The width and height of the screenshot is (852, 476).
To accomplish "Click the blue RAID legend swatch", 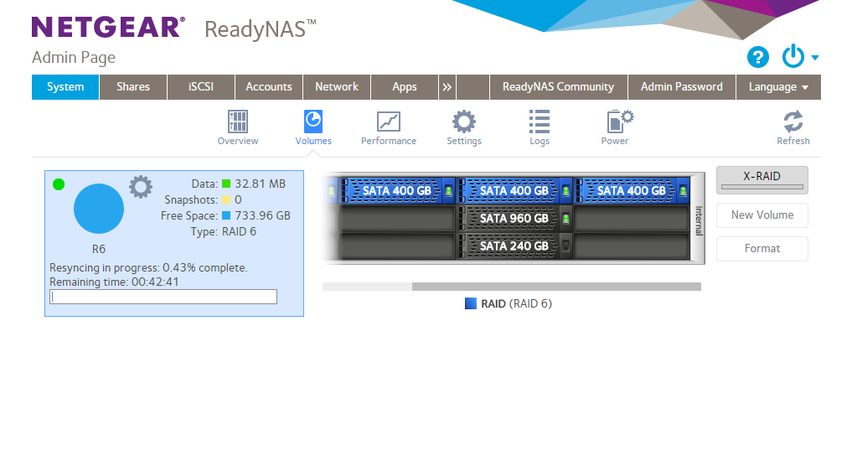I will (471, 303).
